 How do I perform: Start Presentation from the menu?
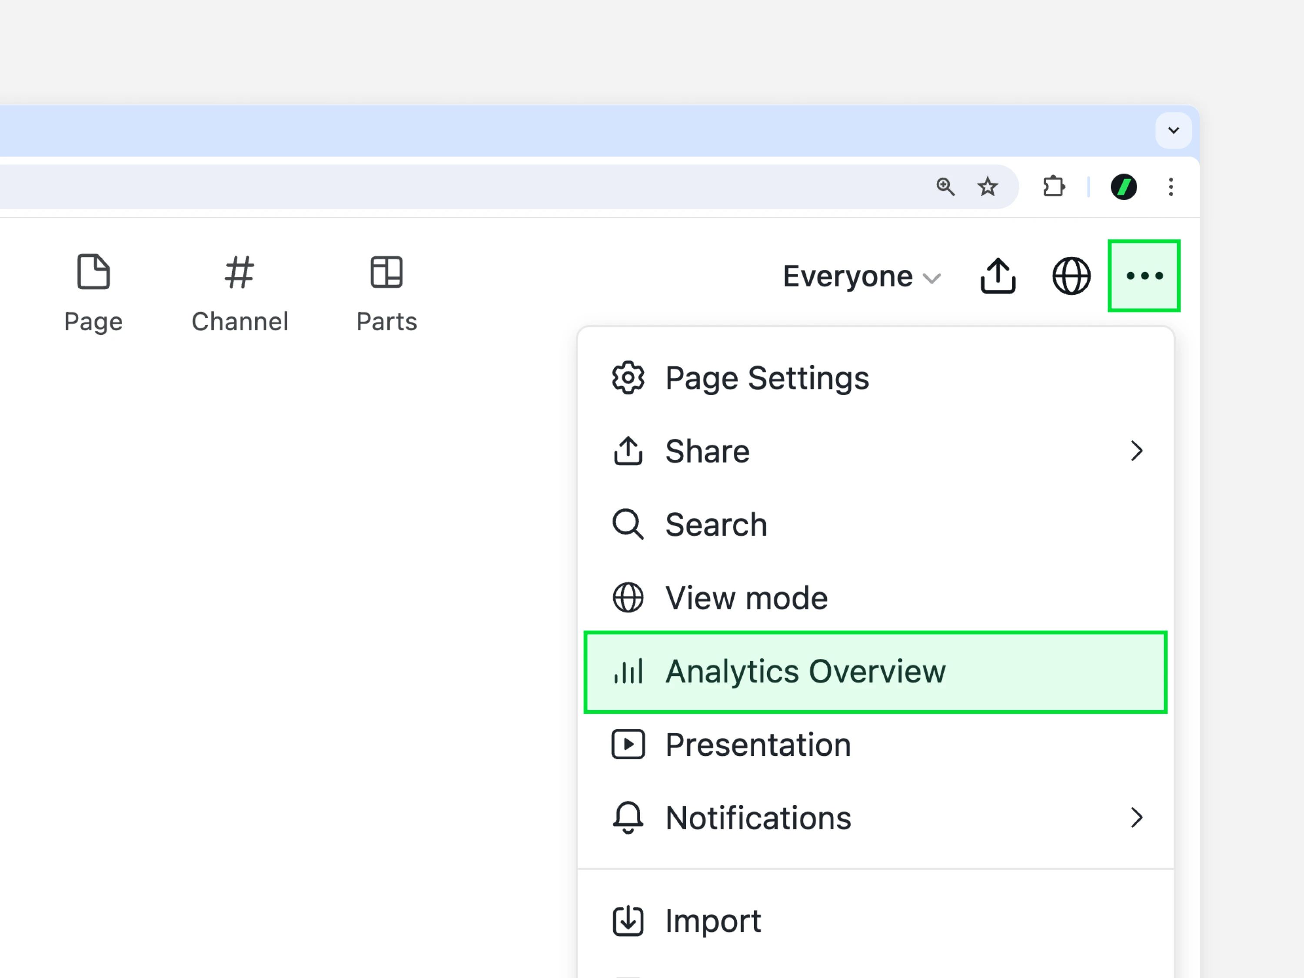point(875,745)
